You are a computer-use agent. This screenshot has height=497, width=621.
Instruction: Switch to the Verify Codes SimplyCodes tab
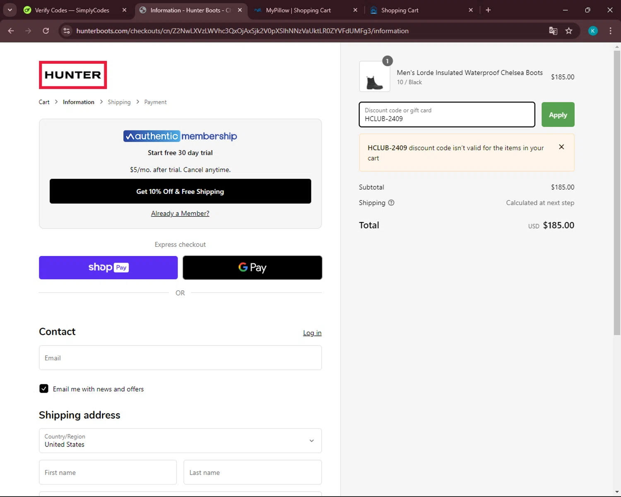tap(71, 10)
